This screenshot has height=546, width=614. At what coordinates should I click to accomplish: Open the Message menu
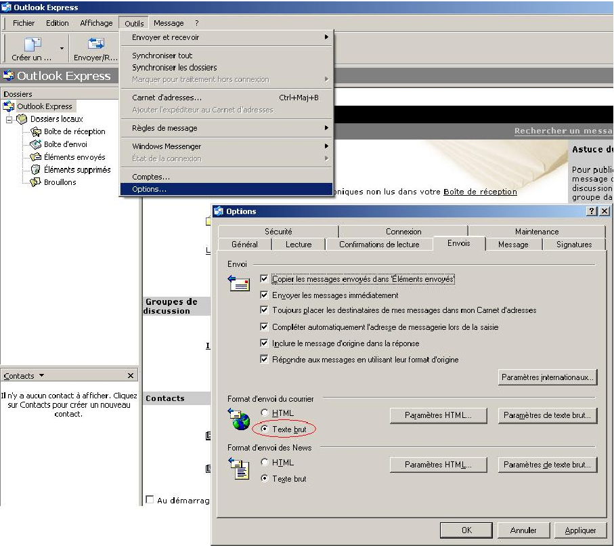pos(169,23)
